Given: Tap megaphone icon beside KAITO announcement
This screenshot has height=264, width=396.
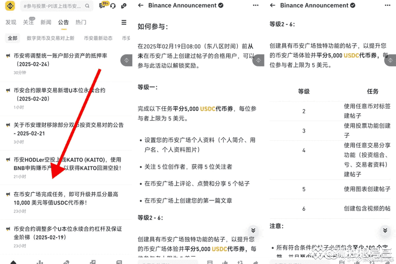Looking at the screenshot, I should pos(8,159).
